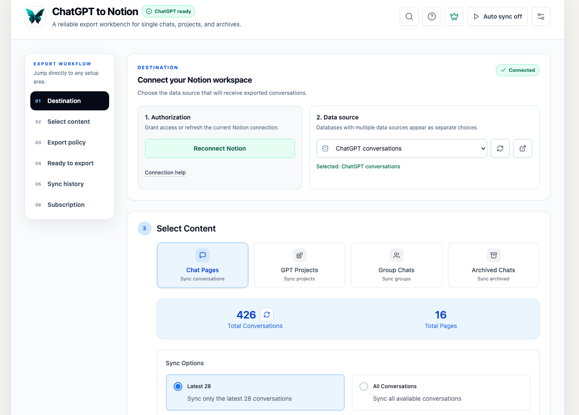Image resolution: width=579 pixels, height=415 pixels.
Task: Choose GPT Projects content type
Action: coord(300,265)
